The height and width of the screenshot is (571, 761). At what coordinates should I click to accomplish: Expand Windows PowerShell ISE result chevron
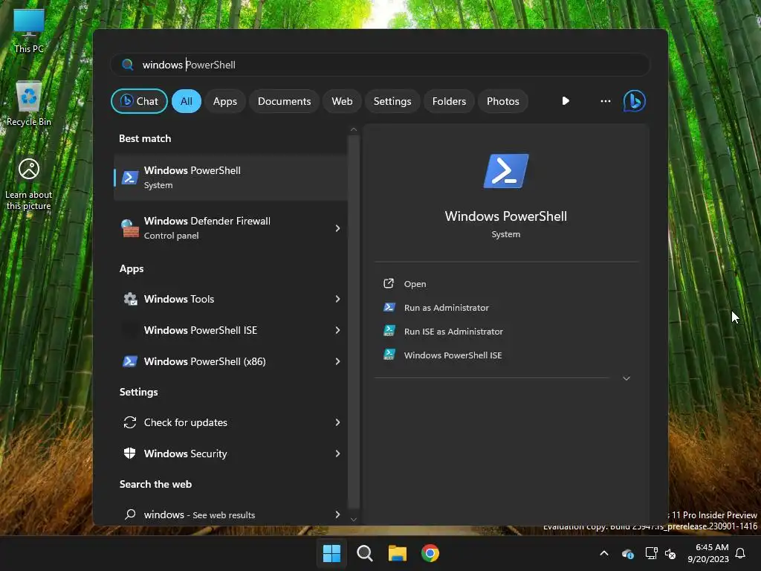(x=338, y=330)
